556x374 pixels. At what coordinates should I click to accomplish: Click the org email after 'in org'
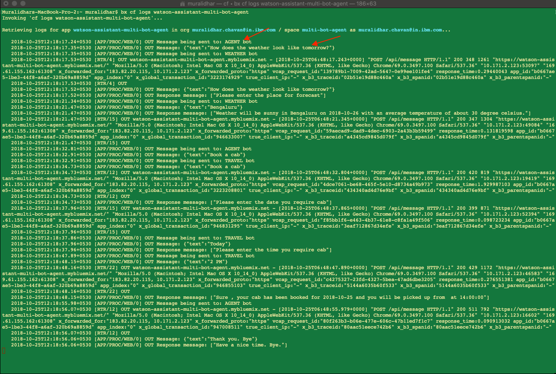click(x=234, y=30)
